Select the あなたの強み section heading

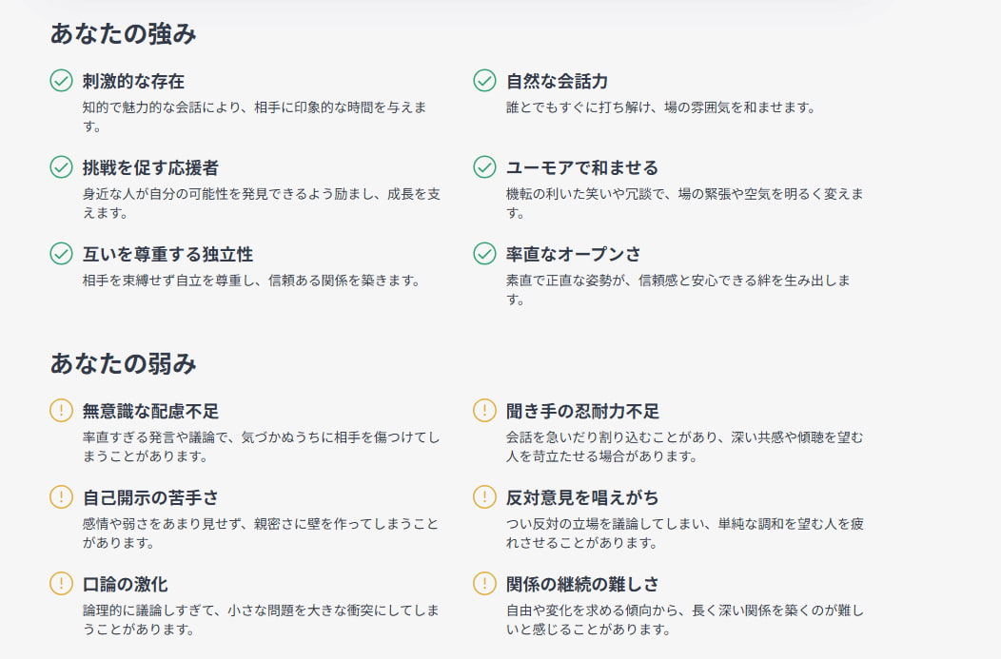click(123, 34)
